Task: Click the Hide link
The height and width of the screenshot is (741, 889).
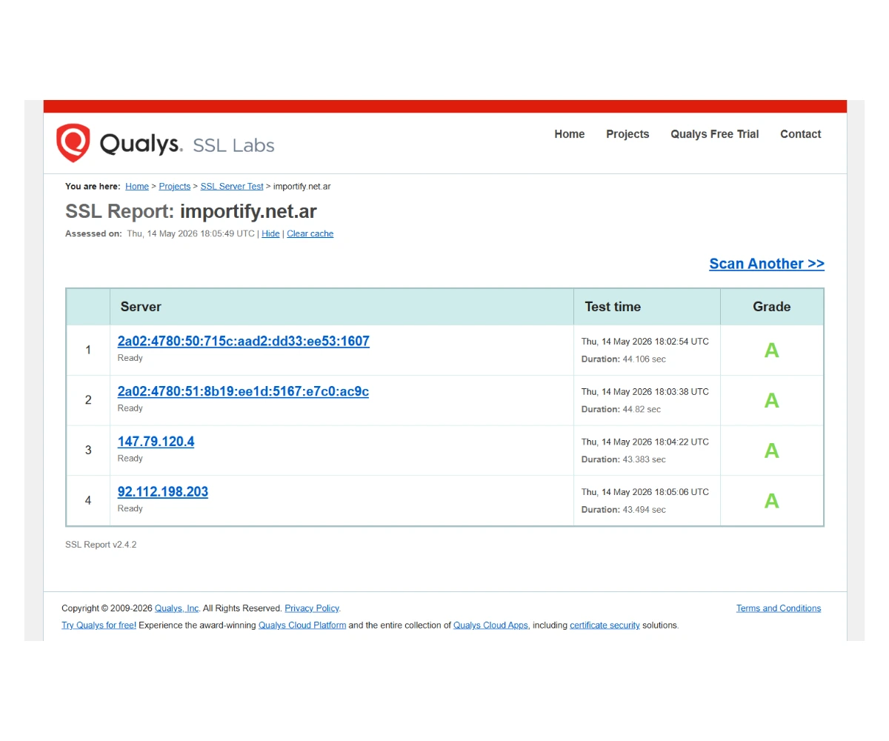Action: coord(270,233)
